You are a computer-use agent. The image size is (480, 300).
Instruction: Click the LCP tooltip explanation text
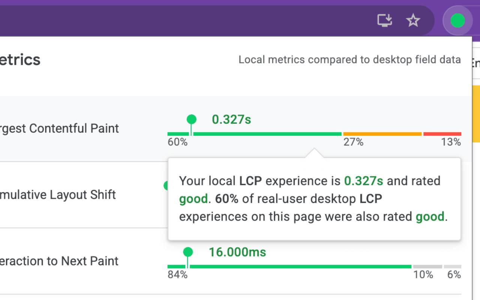click(313, 199)
